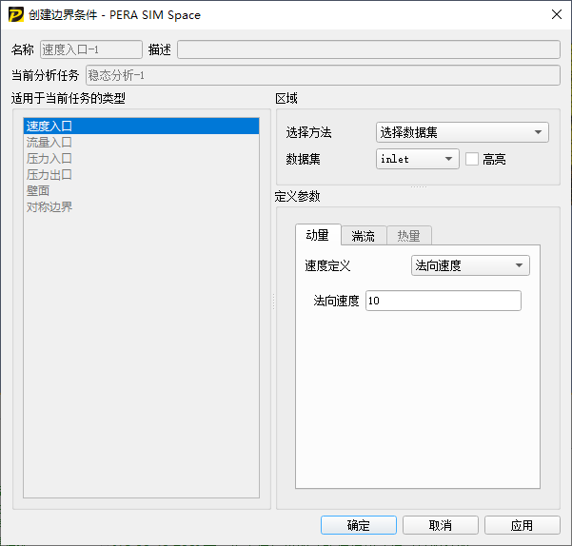
Task: Confirm with the 确定 button
Action: (x=359, y=525)
